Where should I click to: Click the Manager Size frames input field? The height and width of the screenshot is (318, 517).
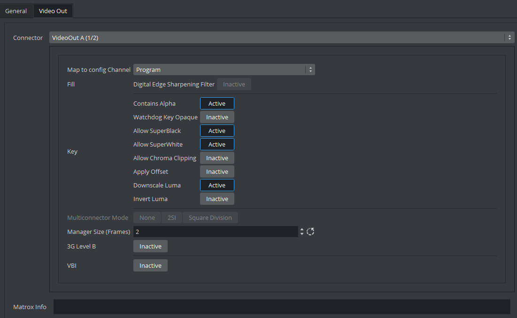[215, 232]
